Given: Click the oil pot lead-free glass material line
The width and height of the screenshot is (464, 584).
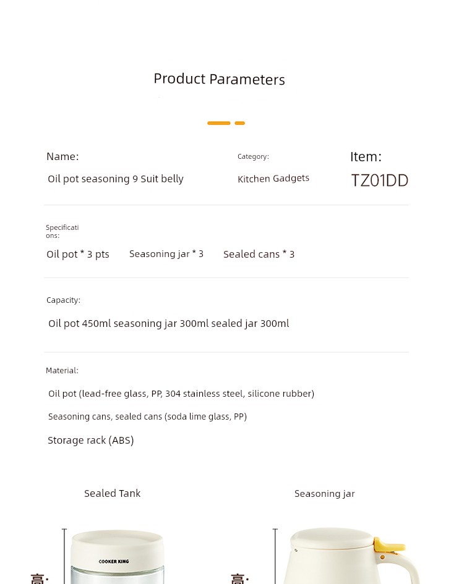Looking at the screenshot, I should [181, 394].
